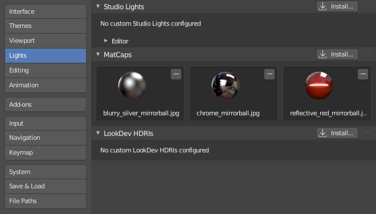Grab the Studio Lights panel drag handle
The width and height of the screenshot is (376, 214).
point(368,6)
